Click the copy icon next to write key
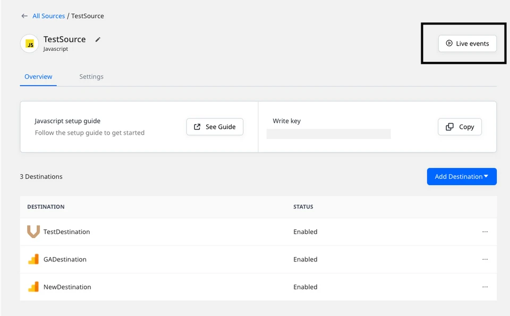 point(449,127)
